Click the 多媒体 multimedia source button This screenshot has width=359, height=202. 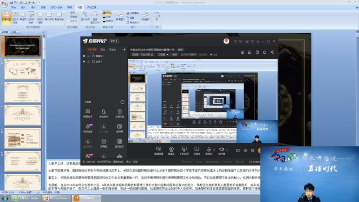pos(197,151)
